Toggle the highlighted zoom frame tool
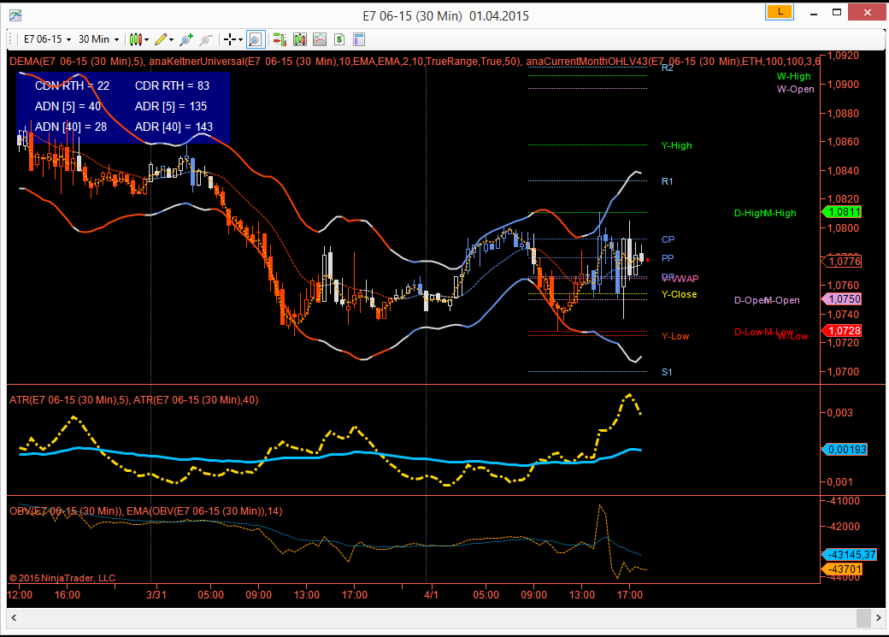This screenshot has width=889, height=637. 256,39
